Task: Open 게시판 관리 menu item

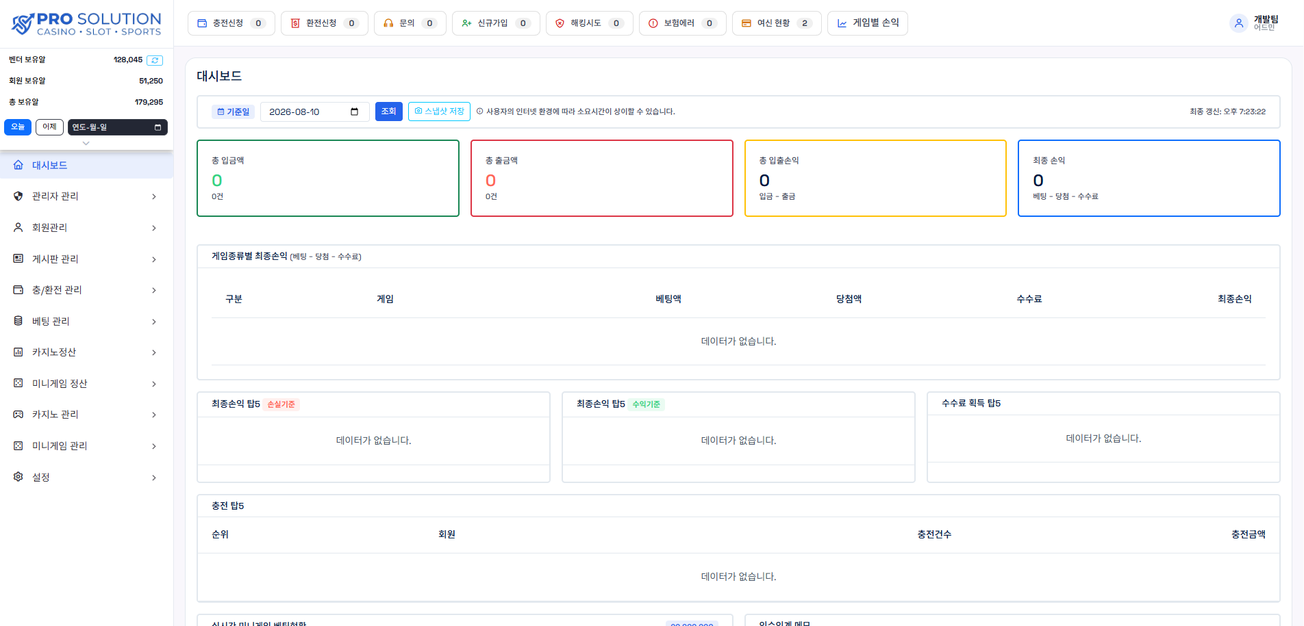Action: click(86, 259)
